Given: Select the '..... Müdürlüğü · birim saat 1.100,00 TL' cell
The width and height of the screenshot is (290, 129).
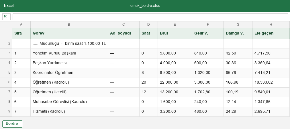Looking at the screenshot, I should click(x=69, y=44).
